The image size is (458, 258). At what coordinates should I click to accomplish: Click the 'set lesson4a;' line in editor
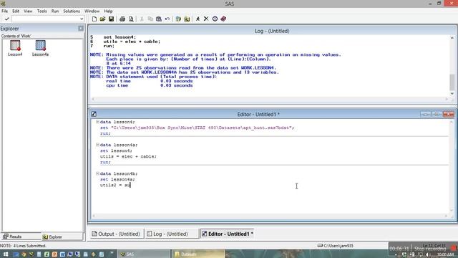click(x=117, y=179)
